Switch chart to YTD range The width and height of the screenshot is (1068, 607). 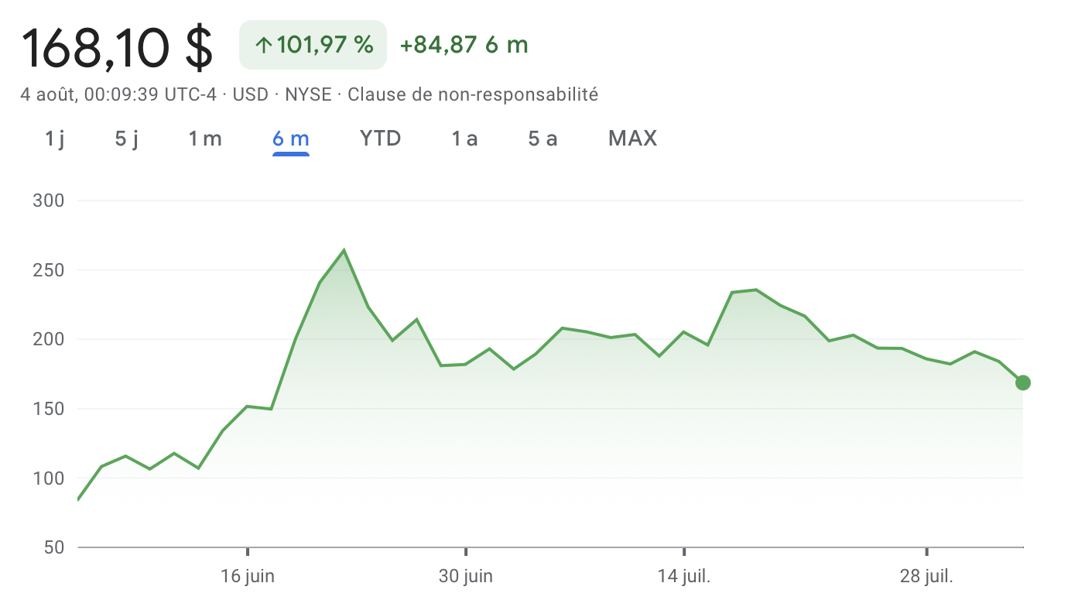(380, 139)
